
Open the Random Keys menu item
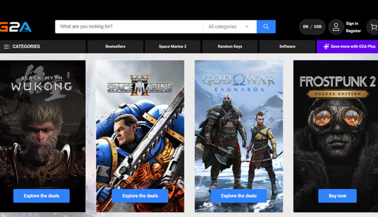[x=230, y=47]
